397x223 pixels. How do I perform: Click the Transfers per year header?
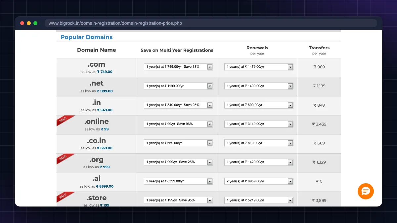pyautogui.click(x=319, y=50)
